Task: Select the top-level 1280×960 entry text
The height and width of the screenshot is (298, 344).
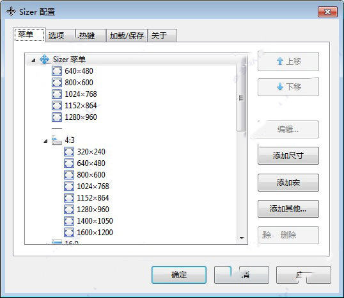Action: [x=81, y=117]
